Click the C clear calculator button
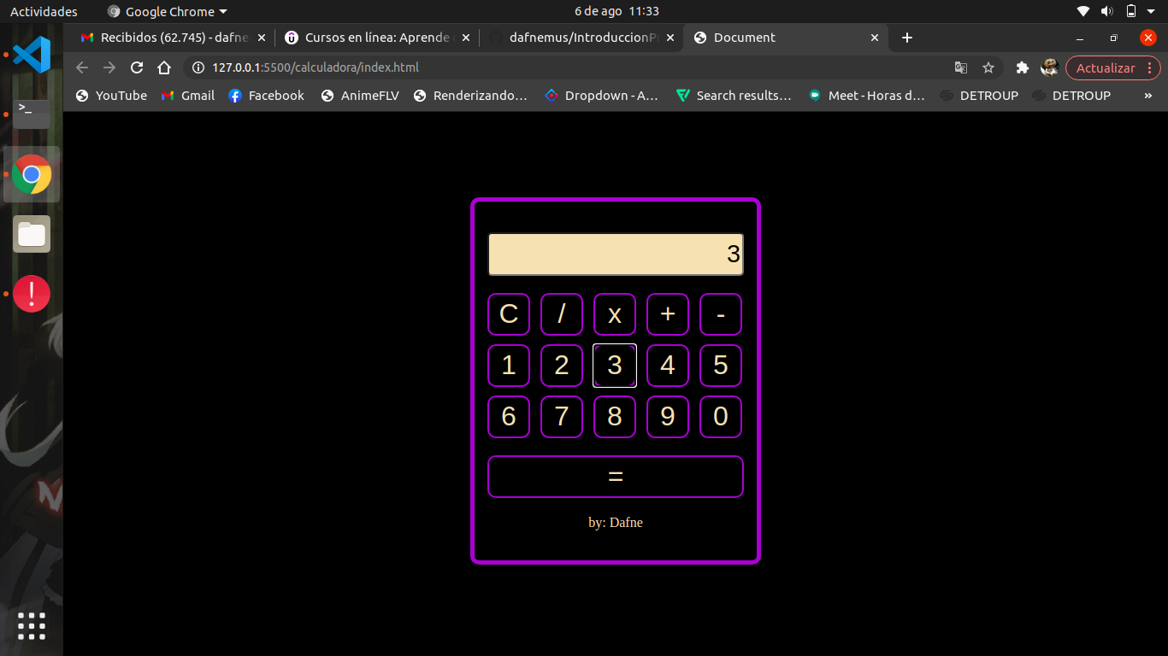Screen dimensions: 1168x656 pos(509,314)
